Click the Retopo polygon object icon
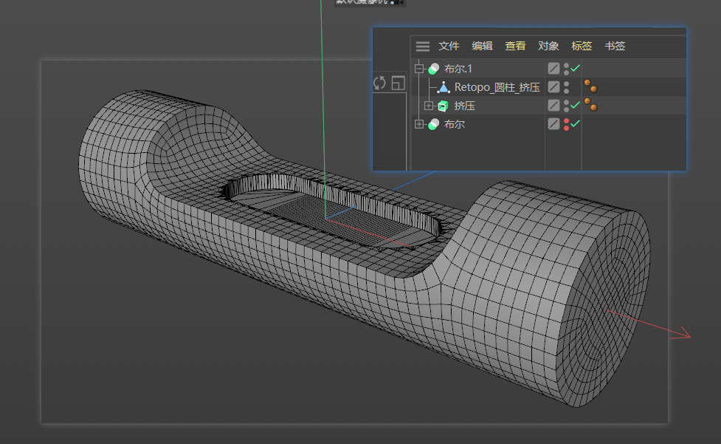 coord(444,87)
